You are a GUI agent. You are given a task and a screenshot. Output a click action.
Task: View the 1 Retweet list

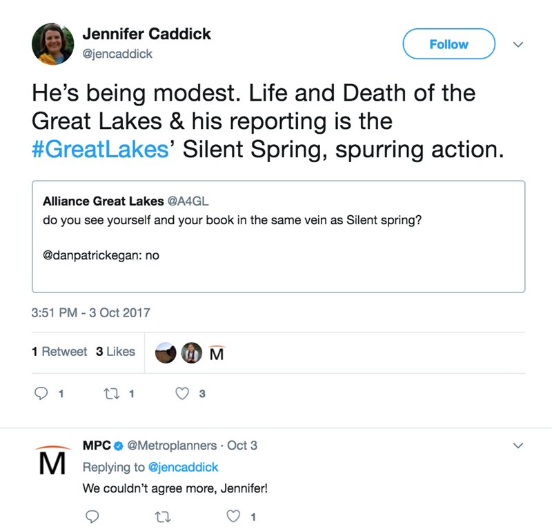tap(59, 352)
